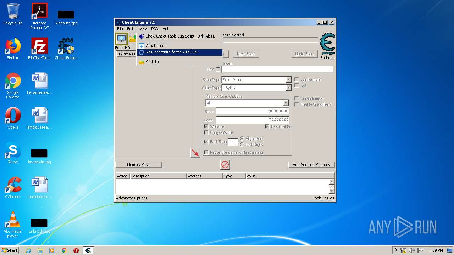Click Add Address Manually button
The image size is (454, 255).
311,165
